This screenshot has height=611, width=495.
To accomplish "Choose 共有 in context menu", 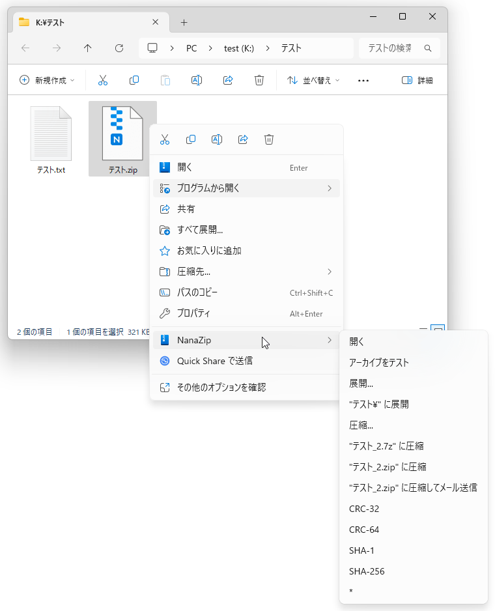I will coord(246,209).
